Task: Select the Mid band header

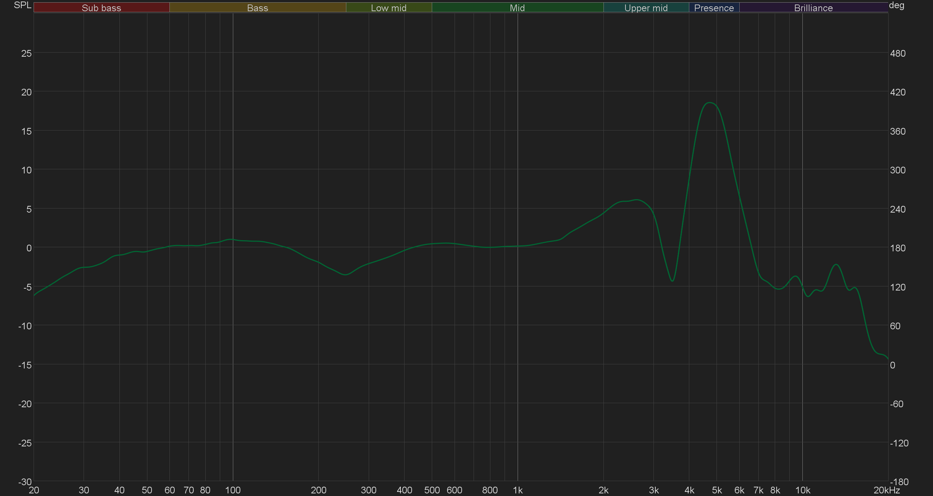Action: (517, 8)
